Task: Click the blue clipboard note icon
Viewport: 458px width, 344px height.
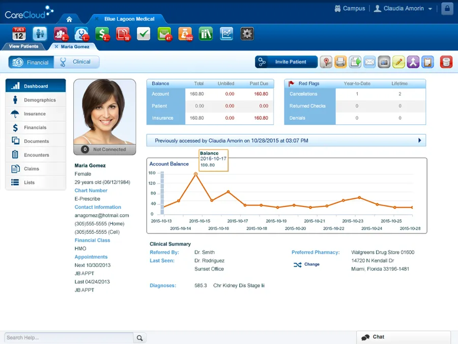Action: click(427, 62)
